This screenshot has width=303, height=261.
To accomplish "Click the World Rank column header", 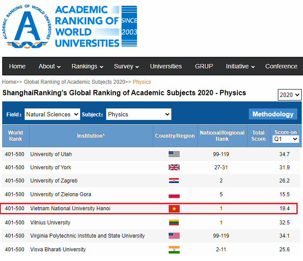I will [x=15, y=136].
